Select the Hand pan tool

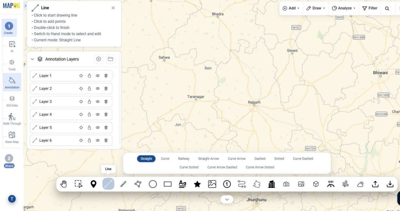click(64, 184)
